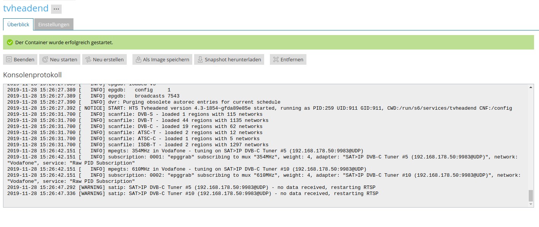Click the log line 'DVB-T - loaded 44 regions'
Screen dimensions: 539x227
tap(138, 120)
